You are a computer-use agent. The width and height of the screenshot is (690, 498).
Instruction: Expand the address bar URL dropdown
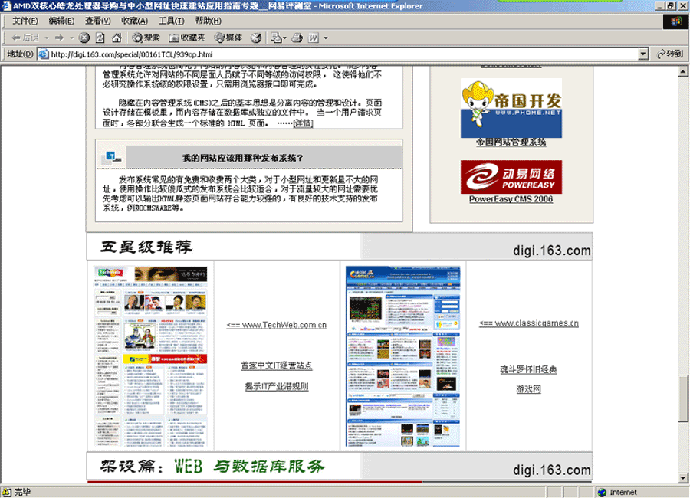(644, 54)
